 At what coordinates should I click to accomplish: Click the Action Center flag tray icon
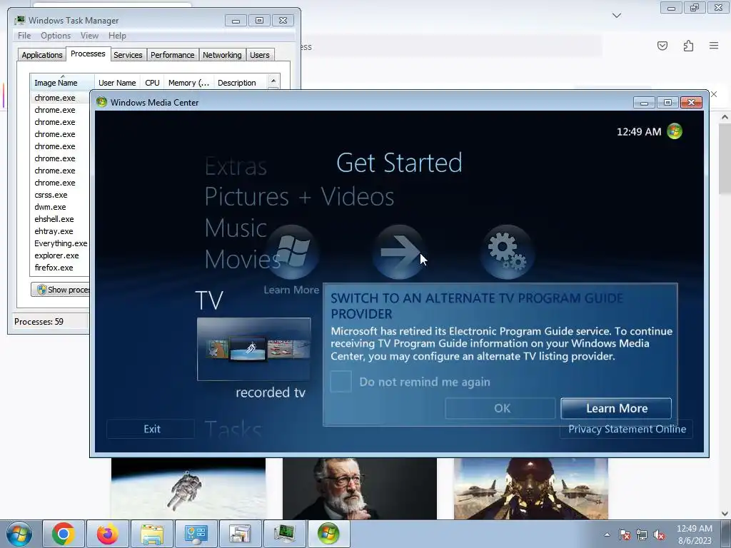(625, 534)
